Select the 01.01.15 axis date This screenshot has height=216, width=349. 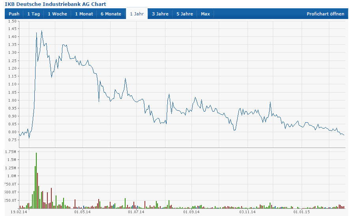tap(301, 212)
